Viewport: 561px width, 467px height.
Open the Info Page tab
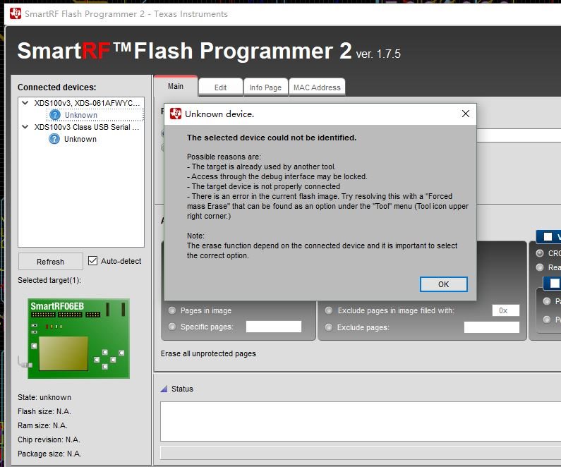[265, 87]
